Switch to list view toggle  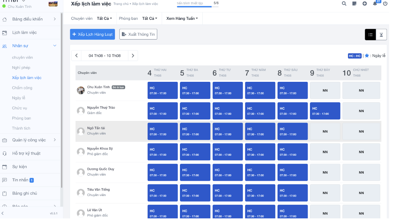point(370,35)
